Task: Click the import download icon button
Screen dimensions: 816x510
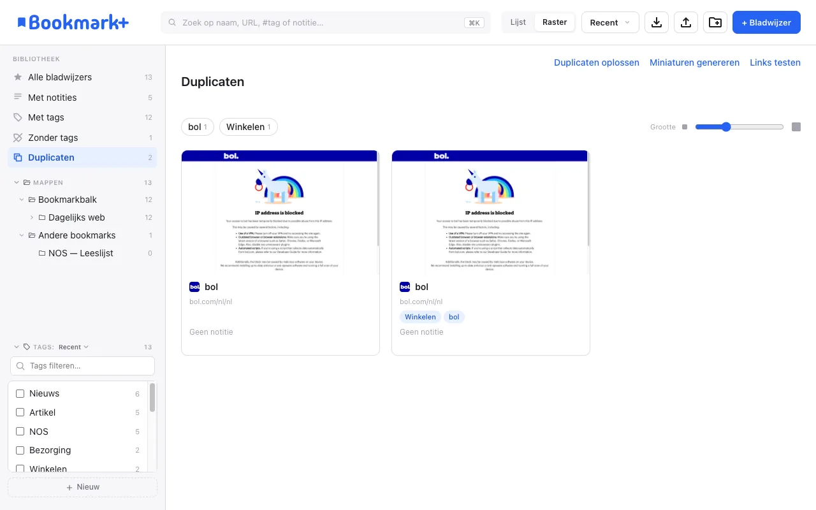Action: click(x=657, y=22)
